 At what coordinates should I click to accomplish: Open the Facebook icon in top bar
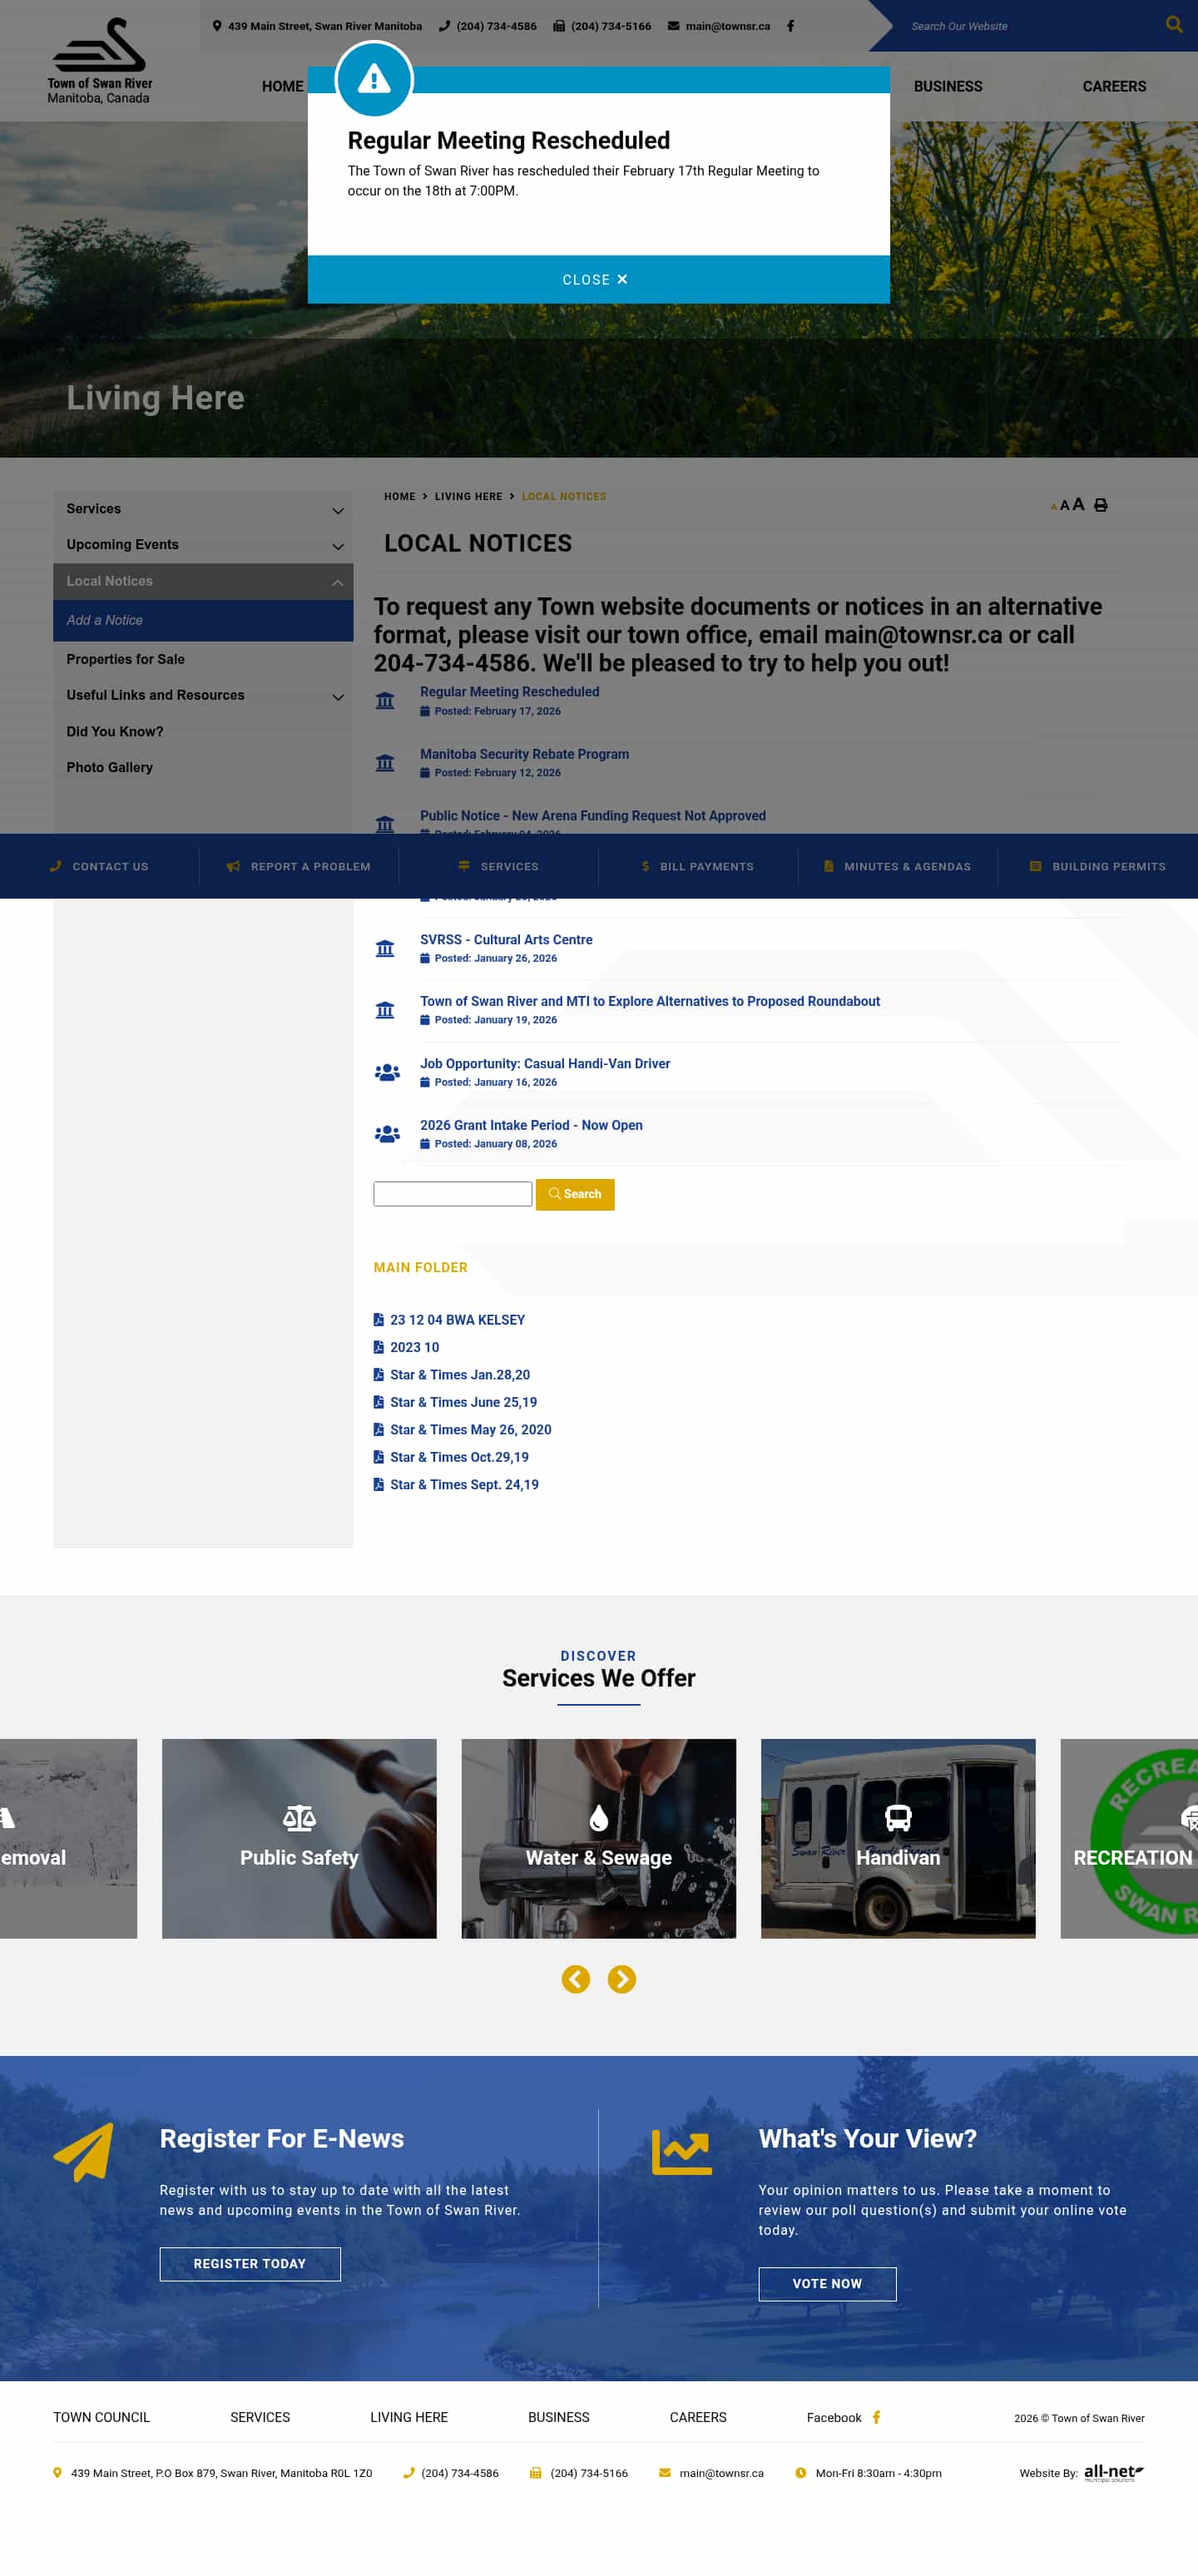tap(790, 26)
